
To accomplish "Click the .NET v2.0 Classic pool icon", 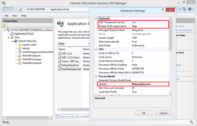I will (60, 57).
